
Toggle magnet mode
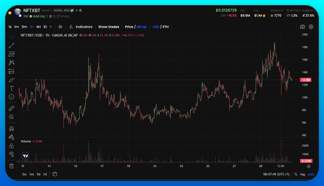click(x=12, y=128)
